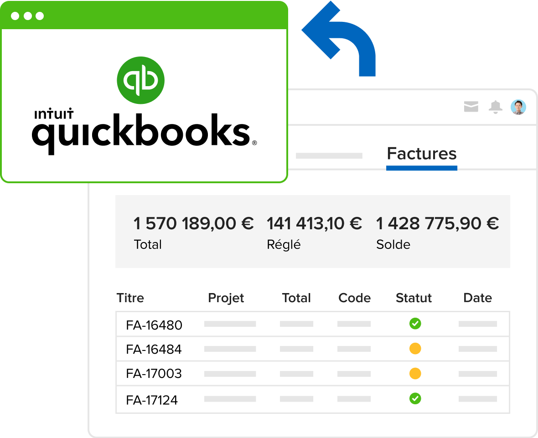Click the Date cell of FA-16480
Image resolution: width=538 pixels, height=438 pixels.
(478, 324)
